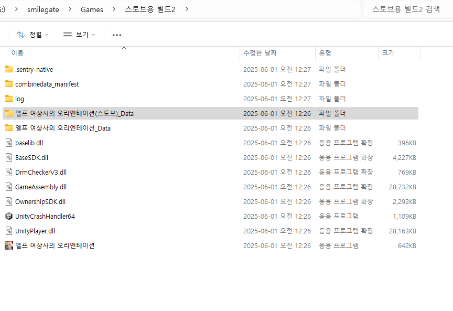Select 엘프 여상사의 오리엔테이션(스토브)_Data name
The height and width of the screenshot is (311, 453).
coord(74,113)
